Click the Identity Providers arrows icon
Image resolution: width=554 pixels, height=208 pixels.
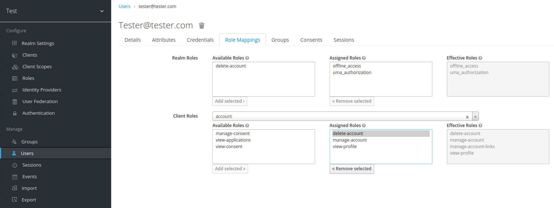point(15,90)
